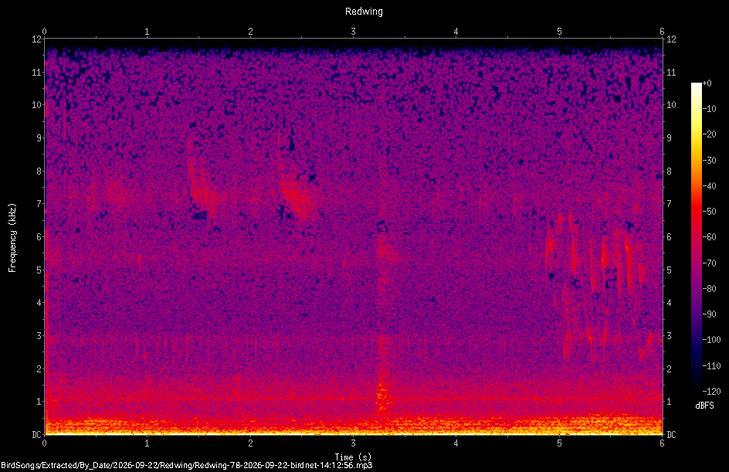The height and width of the screenshot is (472, 729).
Task: Click the +0 value on dBFS scale
Action: (707, 83)
